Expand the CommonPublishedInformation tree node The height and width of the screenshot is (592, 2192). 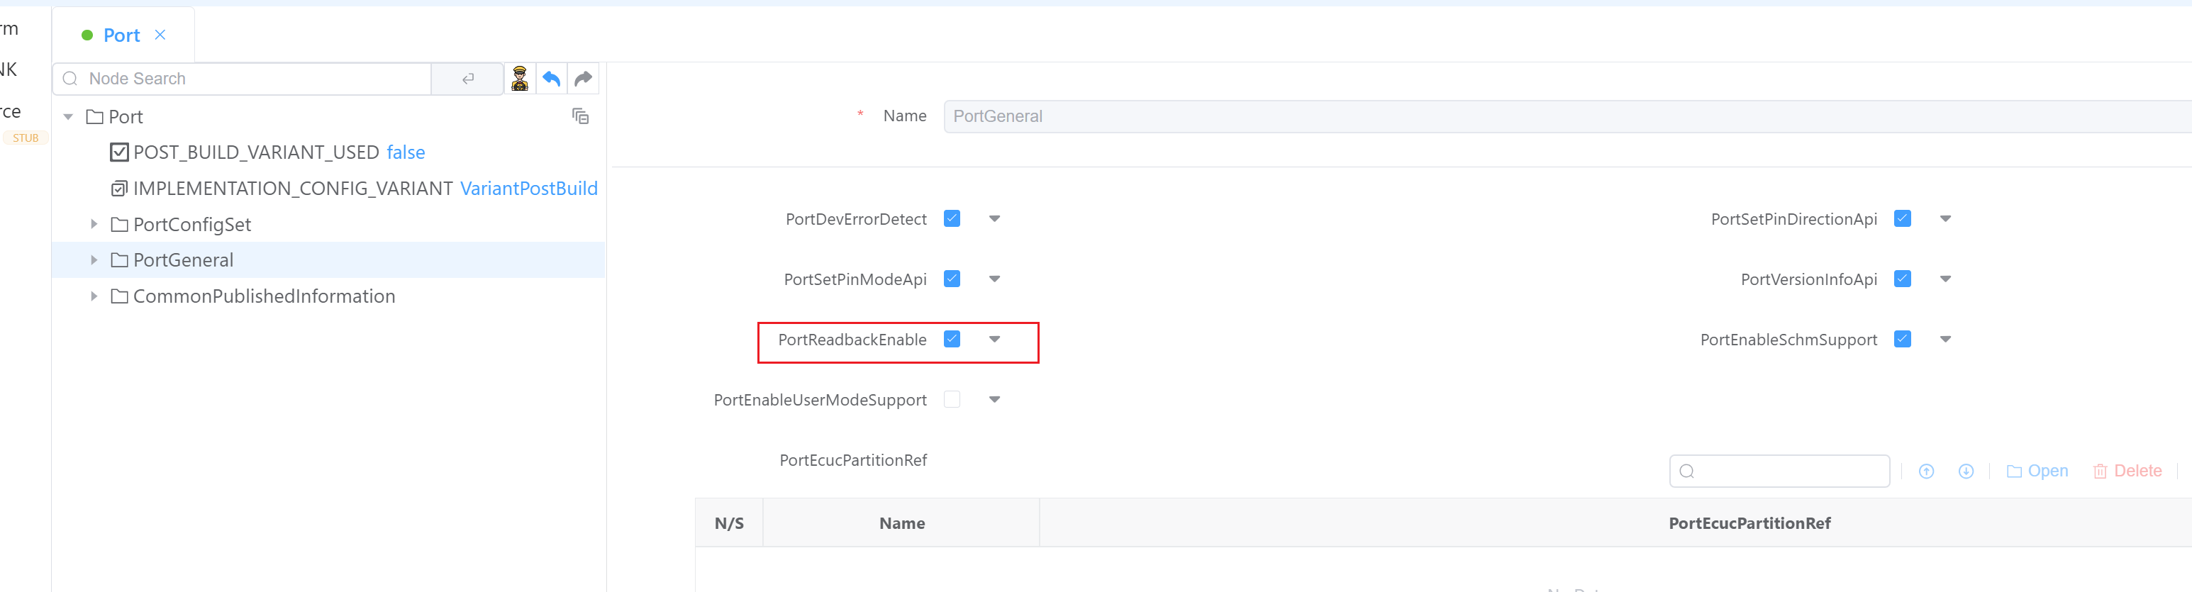94,295
